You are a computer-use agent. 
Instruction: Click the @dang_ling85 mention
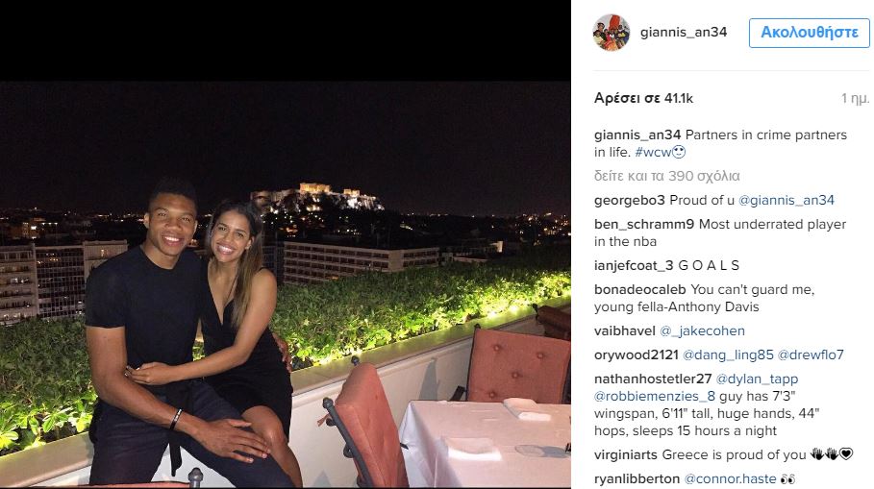pyautogui.click(x=728, y=355)
